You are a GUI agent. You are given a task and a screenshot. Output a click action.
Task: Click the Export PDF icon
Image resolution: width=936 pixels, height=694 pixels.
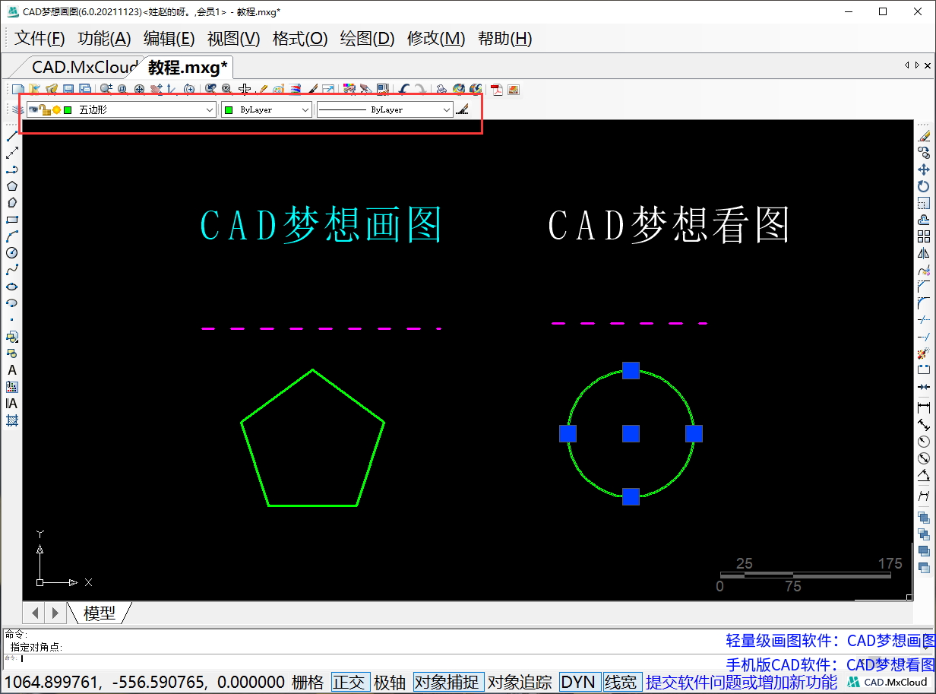pyautogui.click(x=496, y=89)
